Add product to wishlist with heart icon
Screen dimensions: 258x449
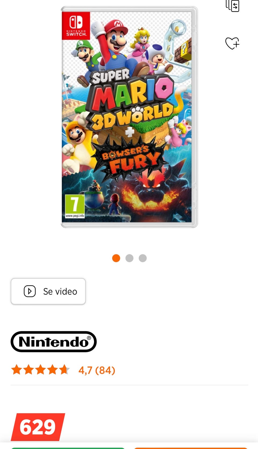(232, 43)
